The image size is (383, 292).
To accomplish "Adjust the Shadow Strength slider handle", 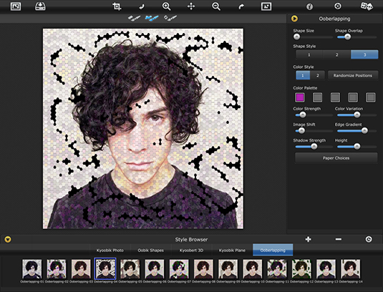I will pos(314,147).
